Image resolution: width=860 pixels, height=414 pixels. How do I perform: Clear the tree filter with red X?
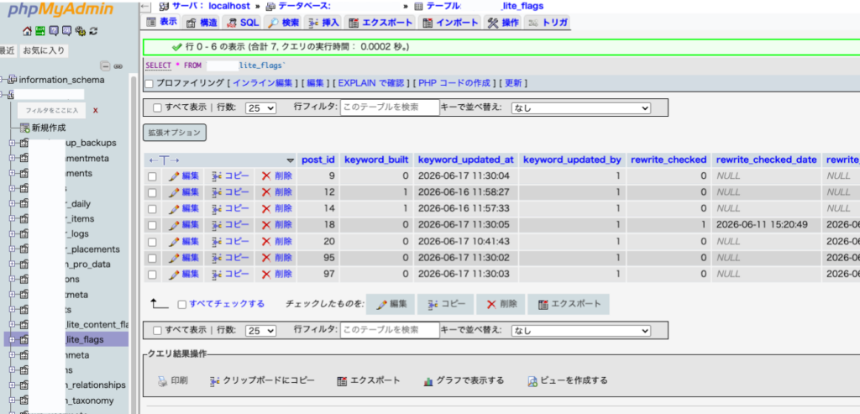(x=96, y=110)
